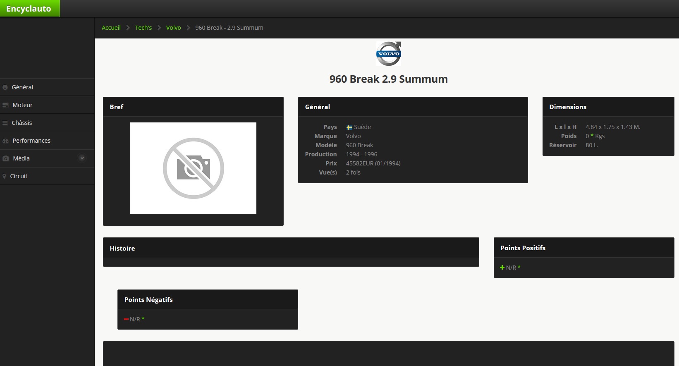Click the lines icon beside Châssis

(5, 123)
